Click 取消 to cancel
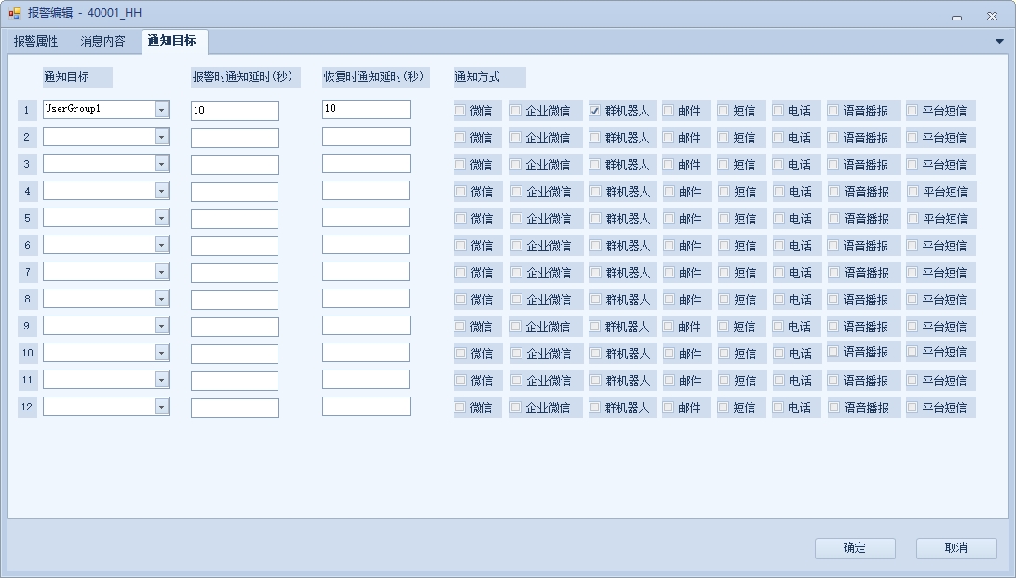Image resolution: width=1016 pixels, height=578 pixels. 955,547
